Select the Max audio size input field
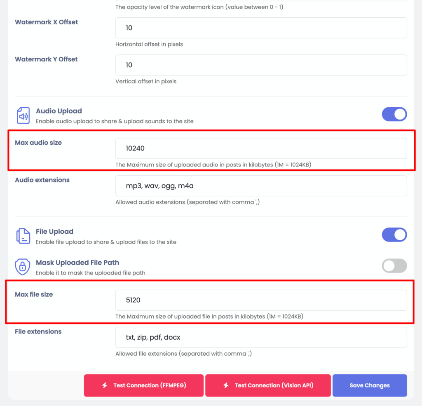The width and height of the screenshot is (422, 406). (x=261, y=148)
